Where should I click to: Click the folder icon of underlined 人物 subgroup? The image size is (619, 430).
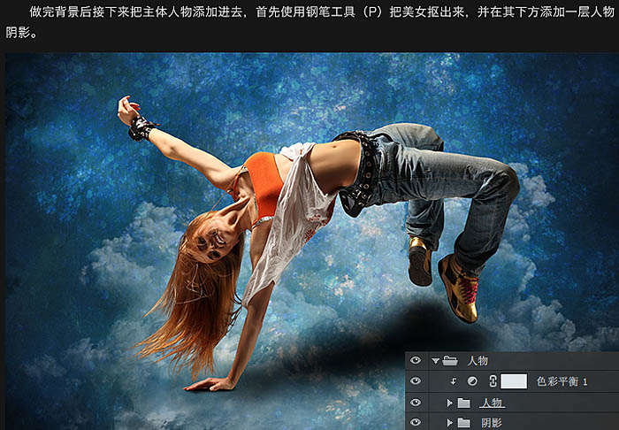[464, 403]
